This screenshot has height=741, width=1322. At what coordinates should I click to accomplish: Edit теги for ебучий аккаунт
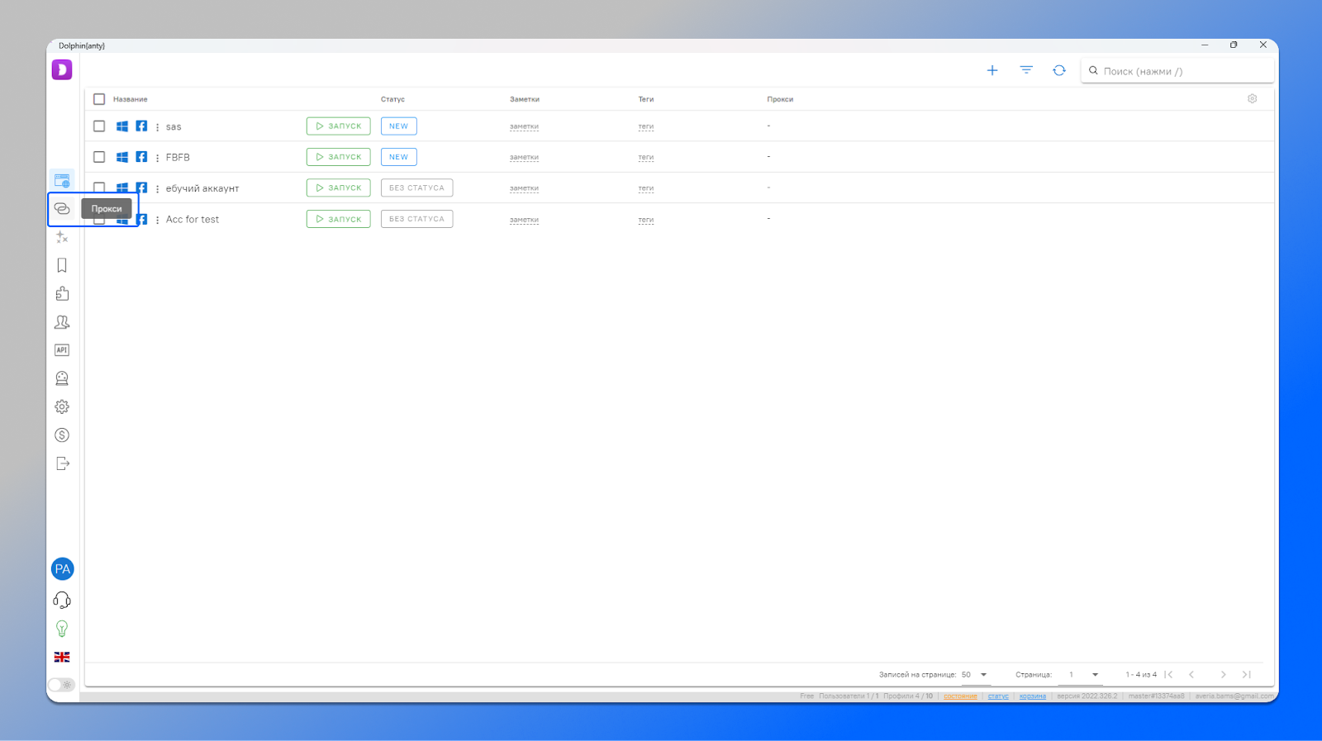pos(646,188)
